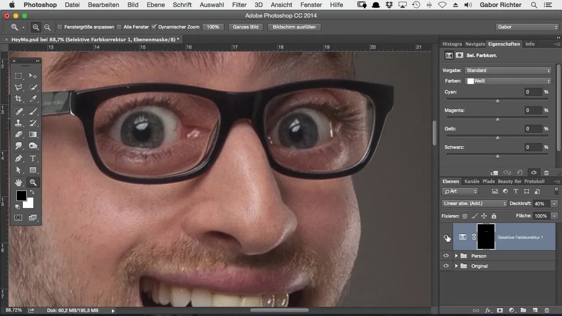Viewport: 562px width, 316px height.
Task: Select the Path Selection tool
Action: coord(19,170)
